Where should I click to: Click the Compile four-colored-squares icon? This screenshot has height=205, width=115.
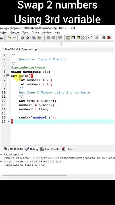pyautogui.click(x=68, y=38)
